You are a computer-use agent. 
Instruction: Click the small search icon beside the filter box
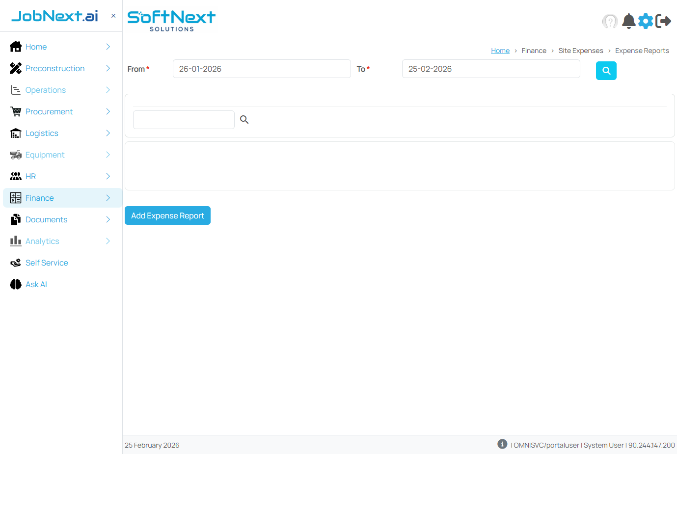[x=244, y=119]
